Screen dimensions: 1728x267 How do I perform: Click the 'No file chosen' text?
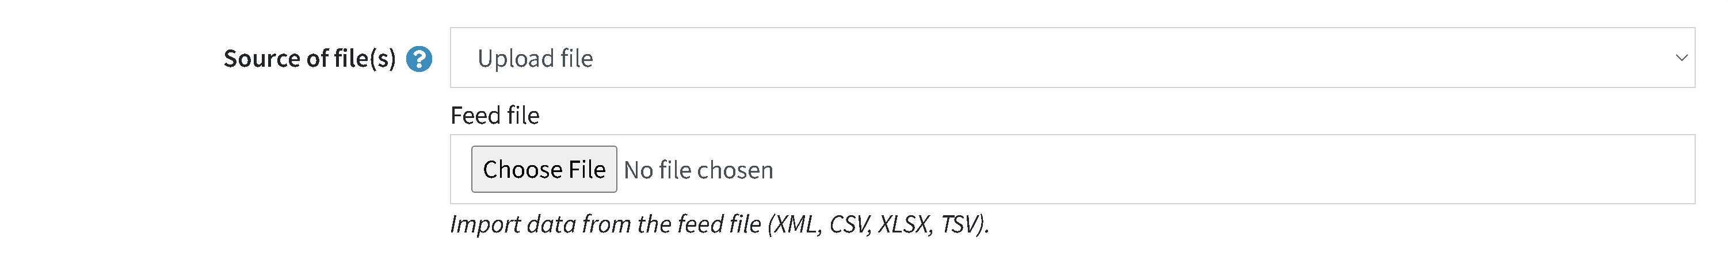699,170
